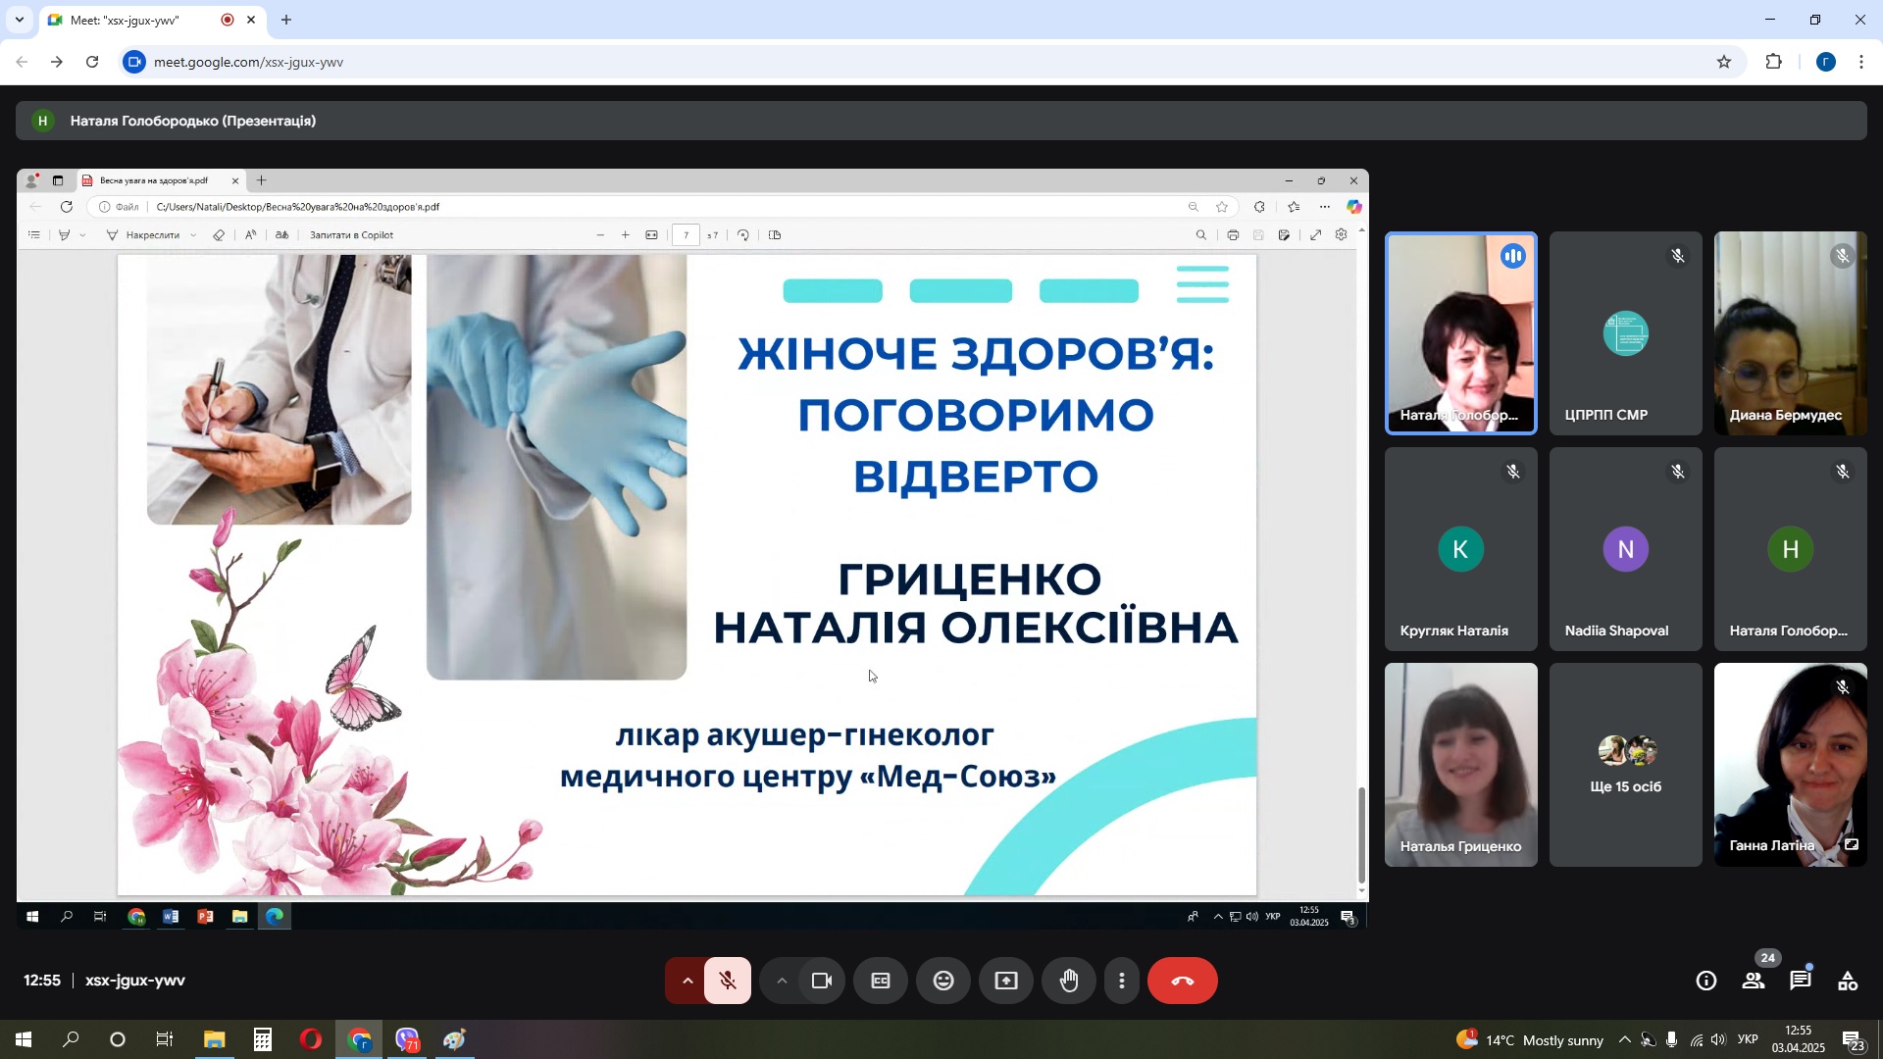Image resolution: width=1883 pixels, height=1059 pixels.
Task: Open Windows Start menu
Action: pos(23,1039)
